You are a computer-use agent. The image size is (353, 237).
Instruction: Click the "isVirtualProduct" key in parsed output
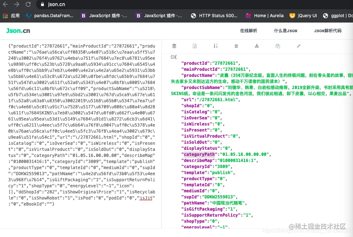[205, 136]
